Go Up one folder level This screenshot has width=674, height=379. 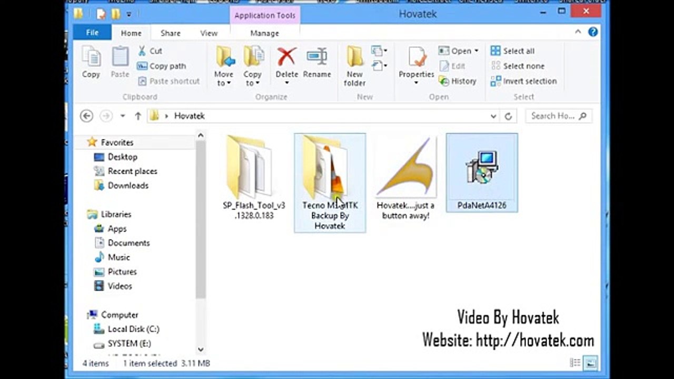click(x=138, y=116)
